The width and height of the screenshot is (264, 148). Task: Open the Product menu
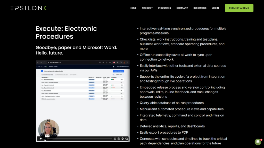pos(147,8)
